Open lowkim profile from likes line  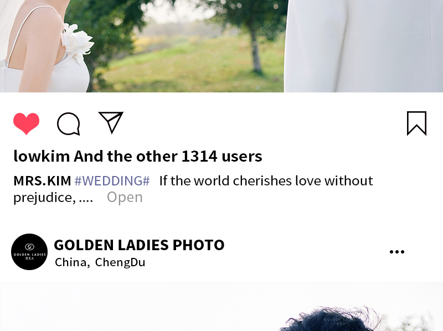click(42, 156)
